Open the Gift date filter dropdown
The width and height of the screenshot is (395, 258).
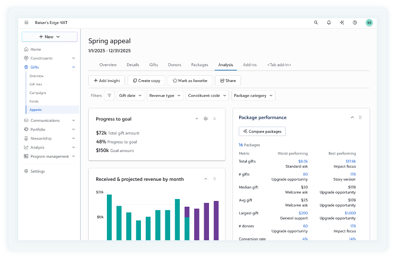tap(130, 95)
